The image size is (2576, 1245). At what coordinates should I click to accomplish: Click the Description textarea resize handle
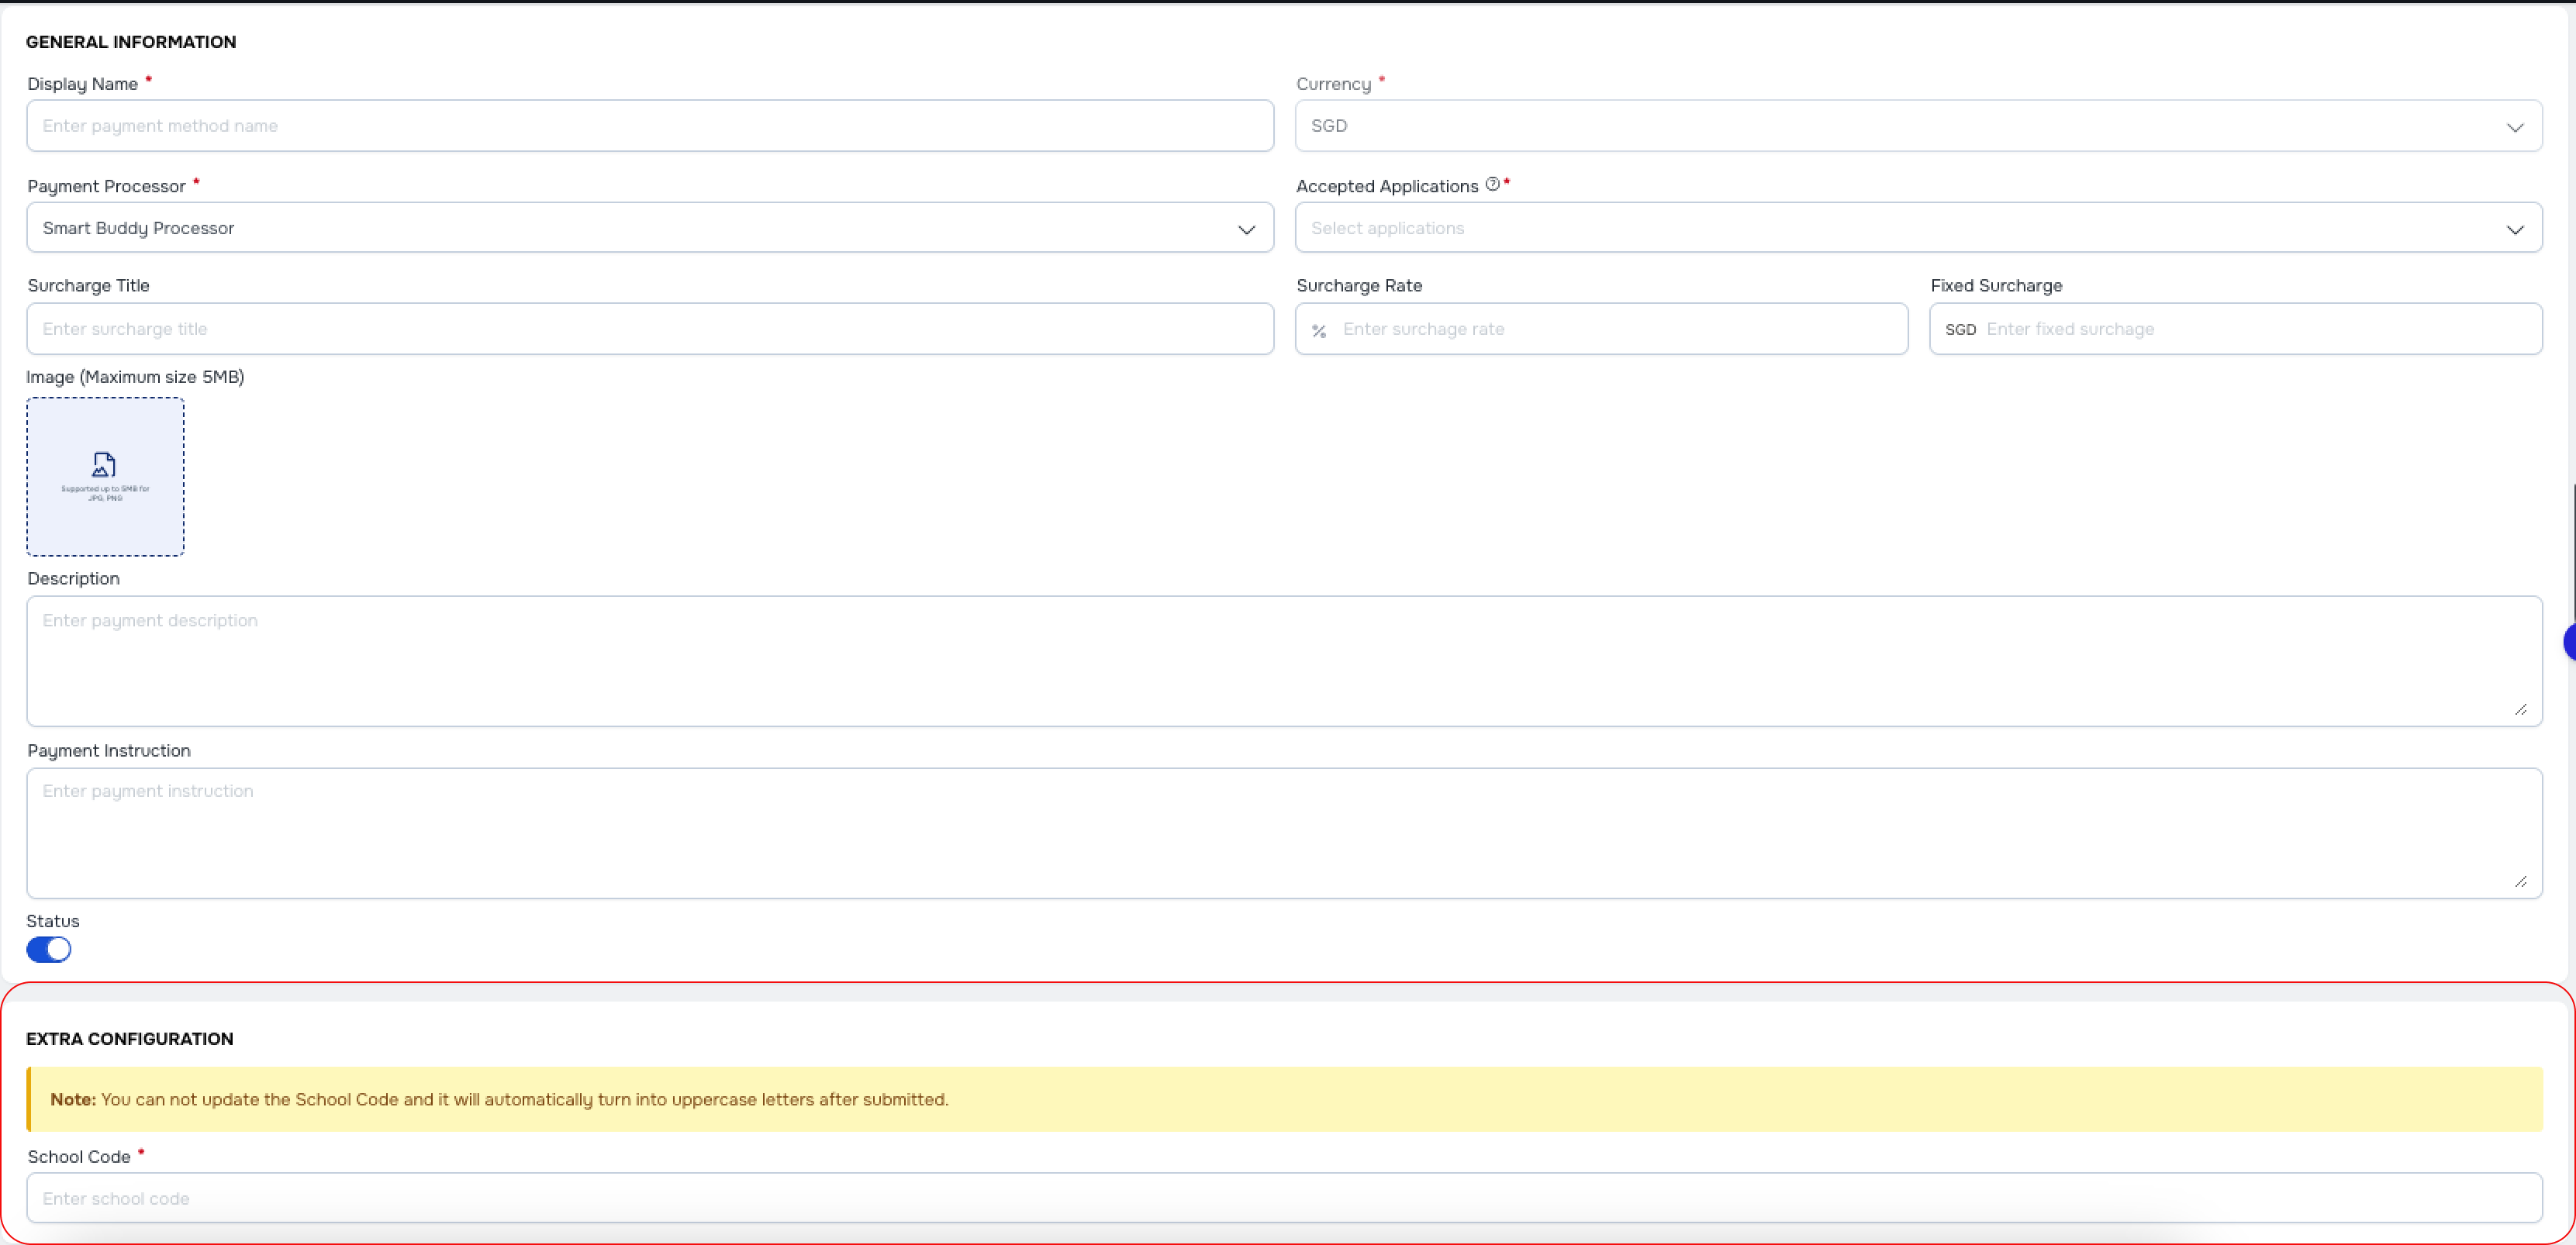click(2520, 710)
